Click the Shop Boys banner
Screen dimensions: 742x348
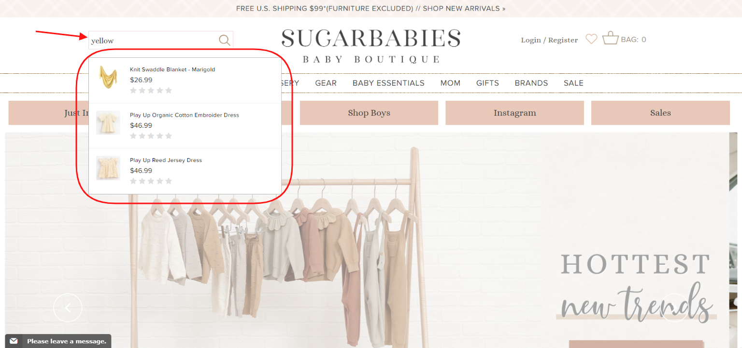point(369,112)
